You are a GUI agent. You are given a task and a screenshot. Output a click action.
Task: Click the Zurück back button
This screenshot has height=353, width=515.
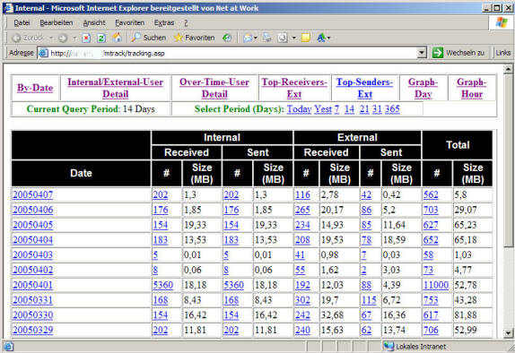(x=27, y=38)
